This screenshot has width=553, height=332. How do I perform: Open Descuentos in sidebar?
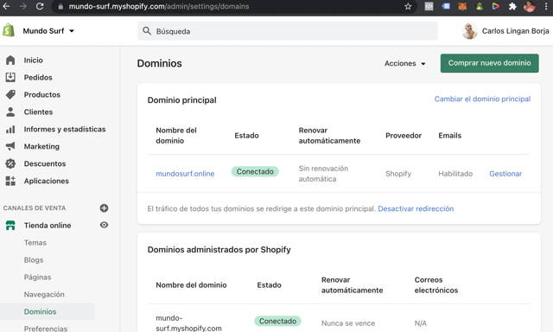pyautogui.click(x=45, y=163)
